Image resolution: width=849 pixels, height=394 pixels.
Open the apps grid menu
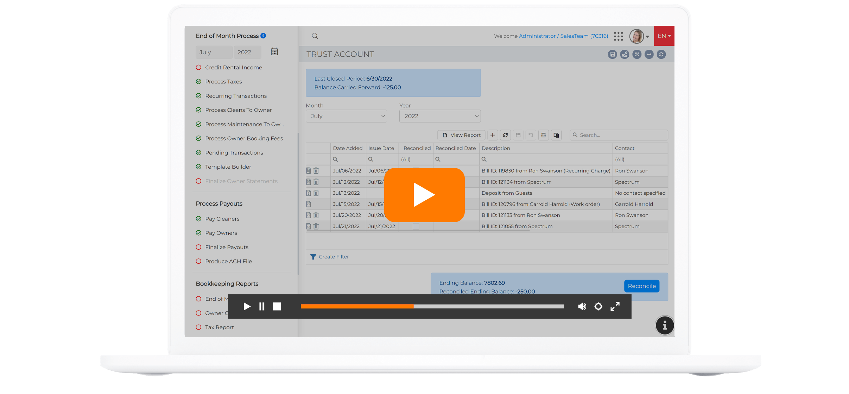click(618, 36)
